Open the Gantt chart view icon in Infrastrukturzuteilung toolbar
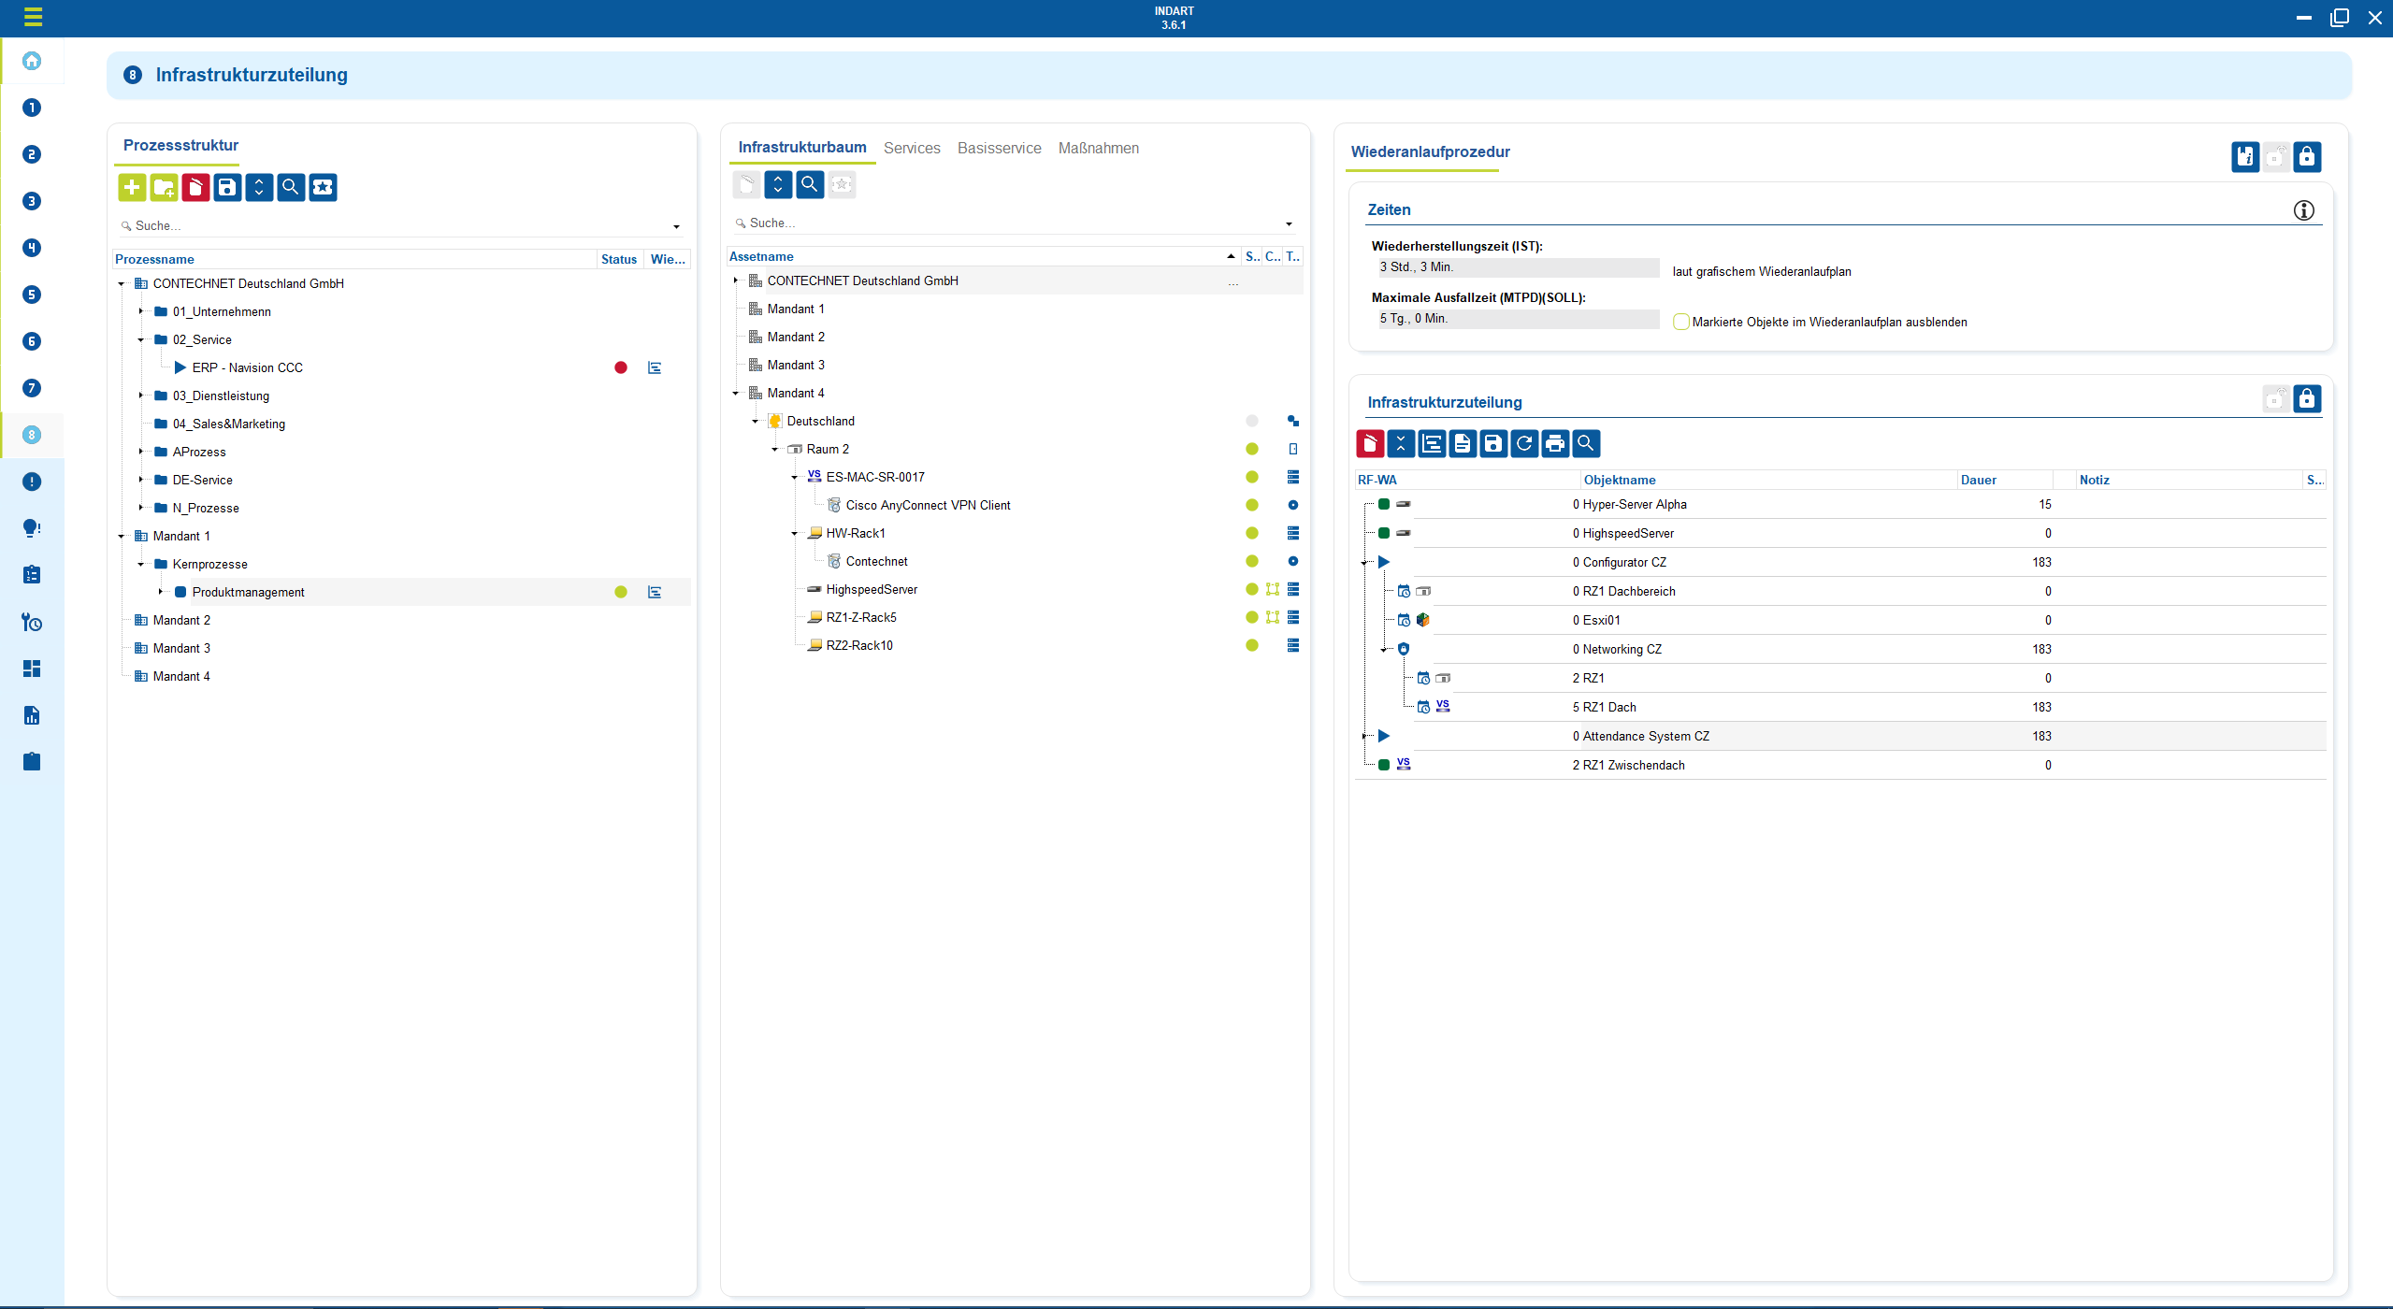Image resolution: width=2393 pixels, height=1309 pixels. pos(1432,444)
